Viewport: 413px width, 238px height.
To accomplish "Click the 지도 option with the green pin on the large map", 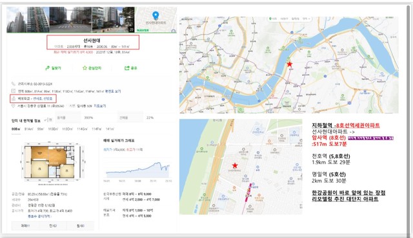I will (272, 19).
